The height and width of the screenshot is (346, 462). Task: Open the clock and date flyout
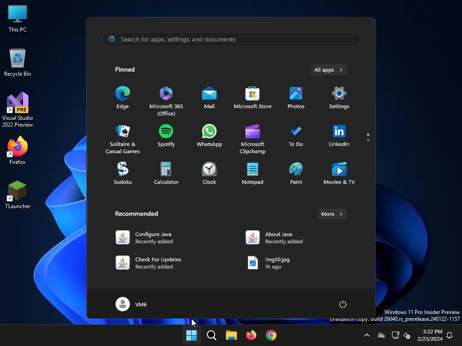430,335
